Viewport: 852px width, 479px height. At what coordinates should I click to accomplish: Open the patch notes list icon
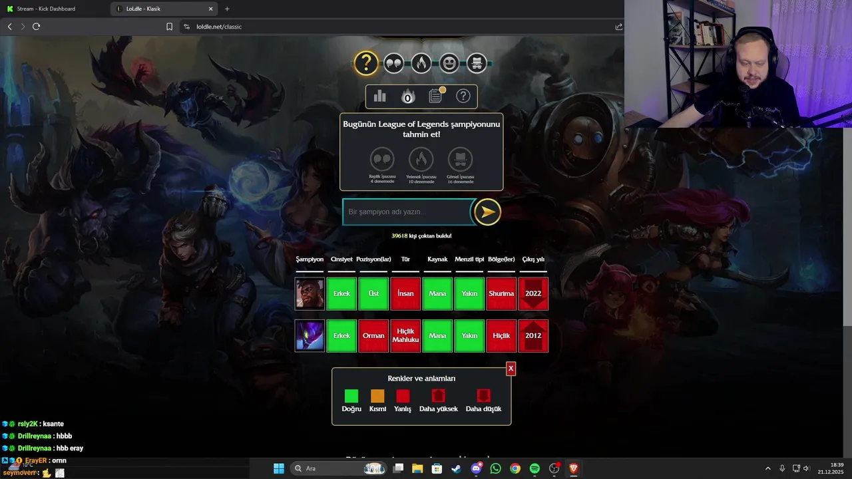click(x=436, y=96)
